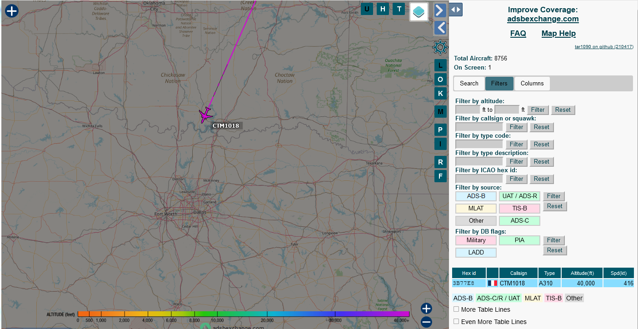Click type code input field
Viewport: 638px width, 329px height.
tap(479, 144)
